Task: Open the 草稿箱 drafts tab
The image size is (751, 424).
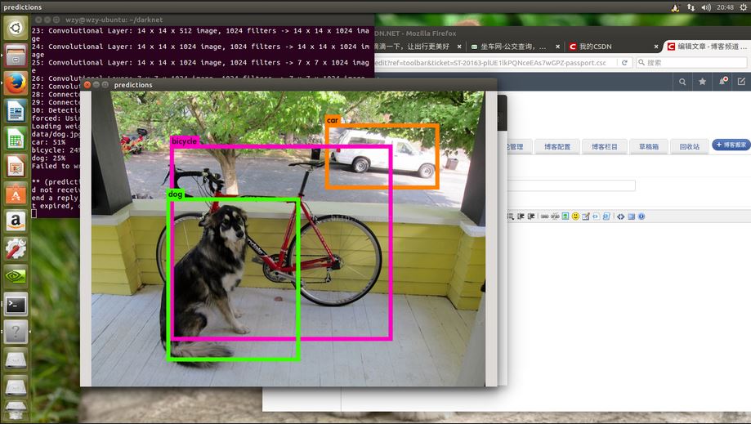Action: click(x=649, y=146)
